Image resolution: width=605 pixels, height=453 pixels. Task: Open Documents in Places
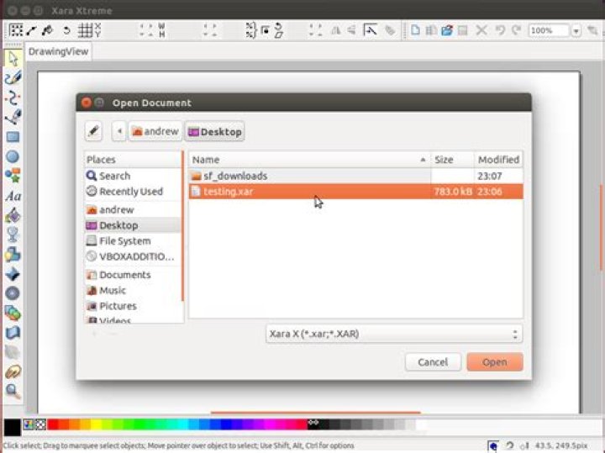coord(133,275)
